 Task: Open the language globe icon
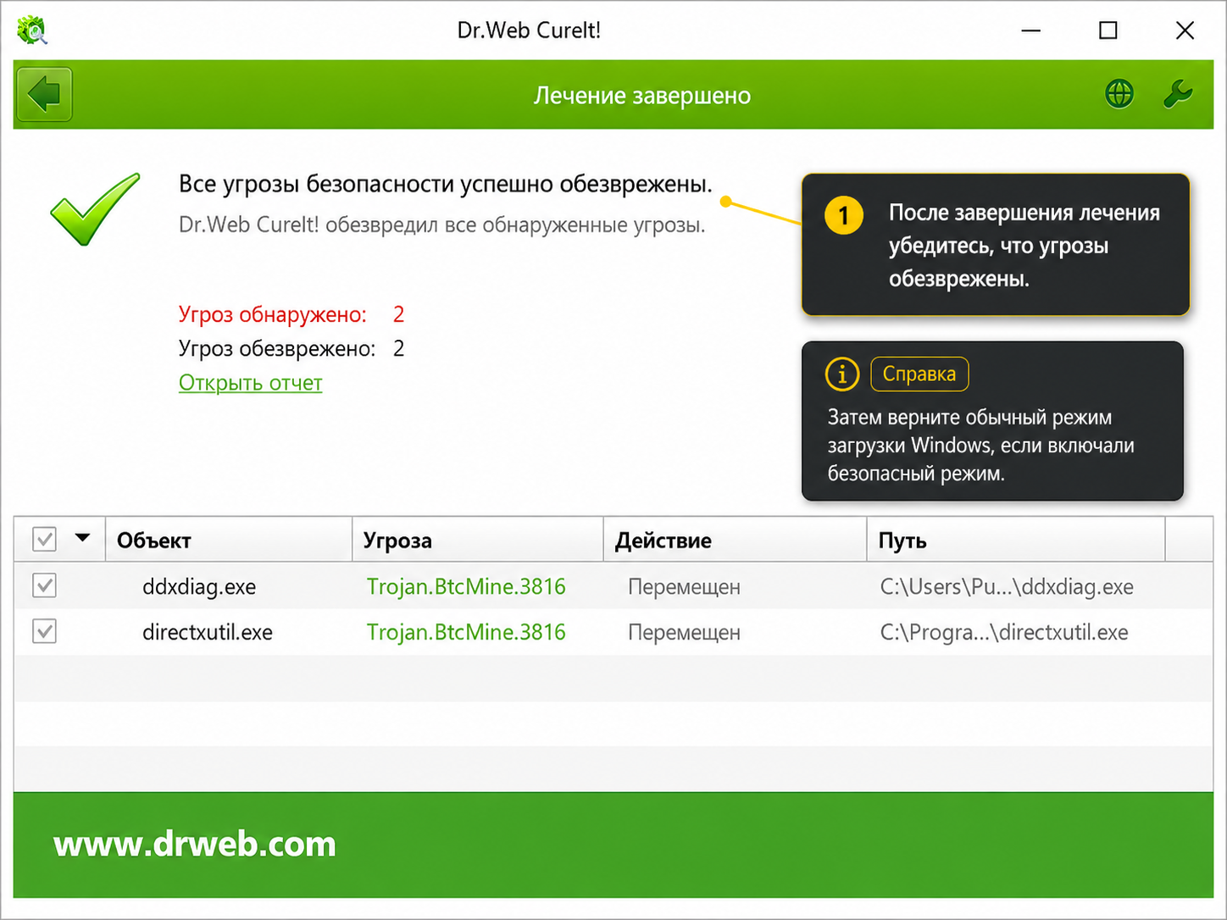pos(1119,94)
